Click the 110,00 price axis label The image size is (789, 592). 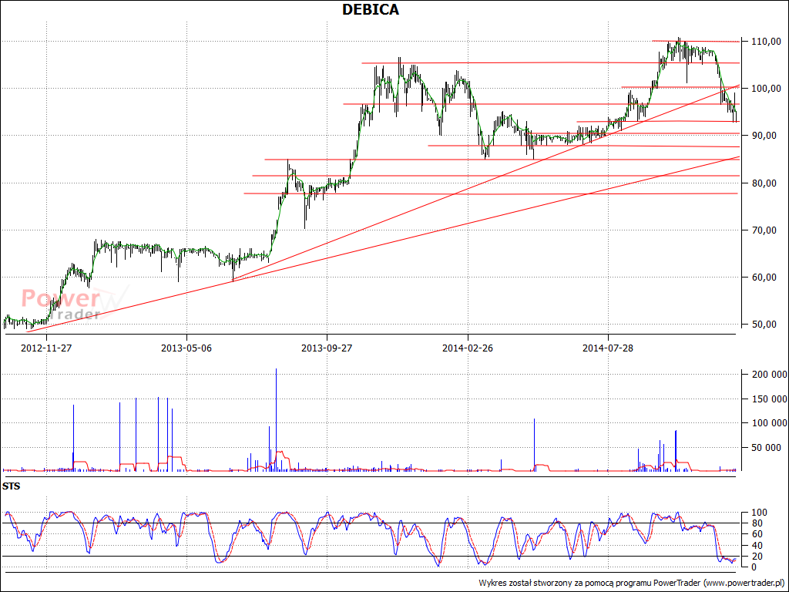(x=766, y=42)
